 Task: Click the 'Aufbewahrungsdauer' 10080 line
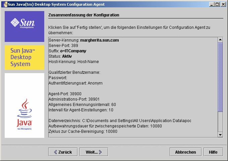[105, 126]
